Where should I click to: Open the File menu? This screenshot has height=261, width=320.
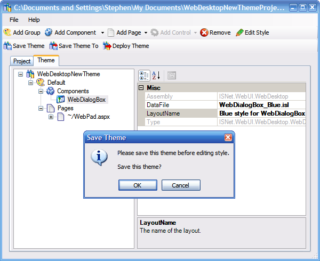point(14,20)
